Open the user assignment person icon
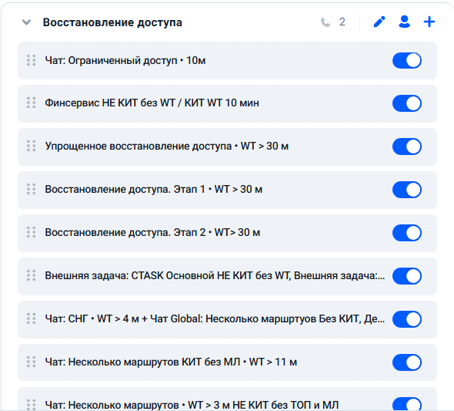The width and height of the screenshot is (454, 411). 404,22
